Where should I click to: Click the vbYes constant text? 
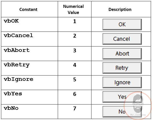click(13, 94)
